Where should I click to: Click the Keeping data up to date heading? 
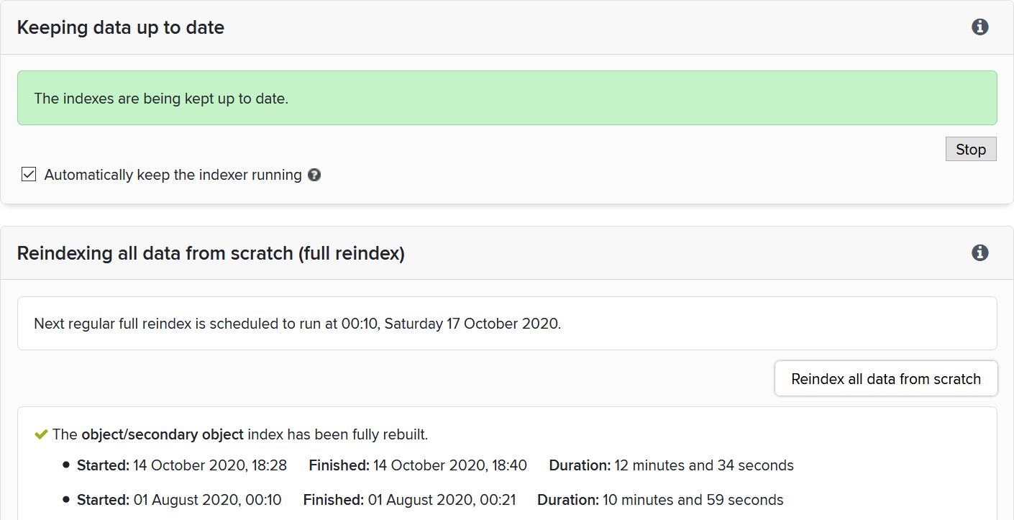coord(121,27)
